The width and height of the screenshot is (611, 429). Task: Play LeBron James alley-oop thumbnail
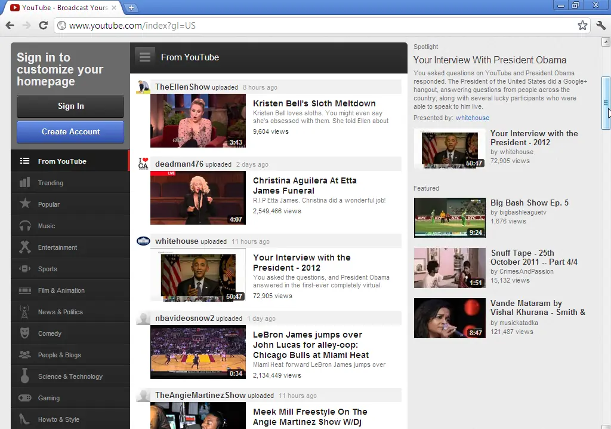[198, 352]
